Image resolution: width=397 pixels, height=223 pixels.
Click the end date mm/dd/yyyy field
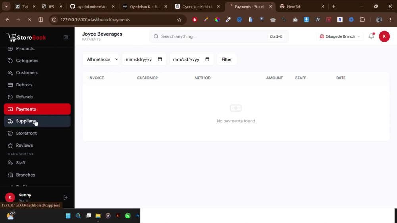click(191, 59)
